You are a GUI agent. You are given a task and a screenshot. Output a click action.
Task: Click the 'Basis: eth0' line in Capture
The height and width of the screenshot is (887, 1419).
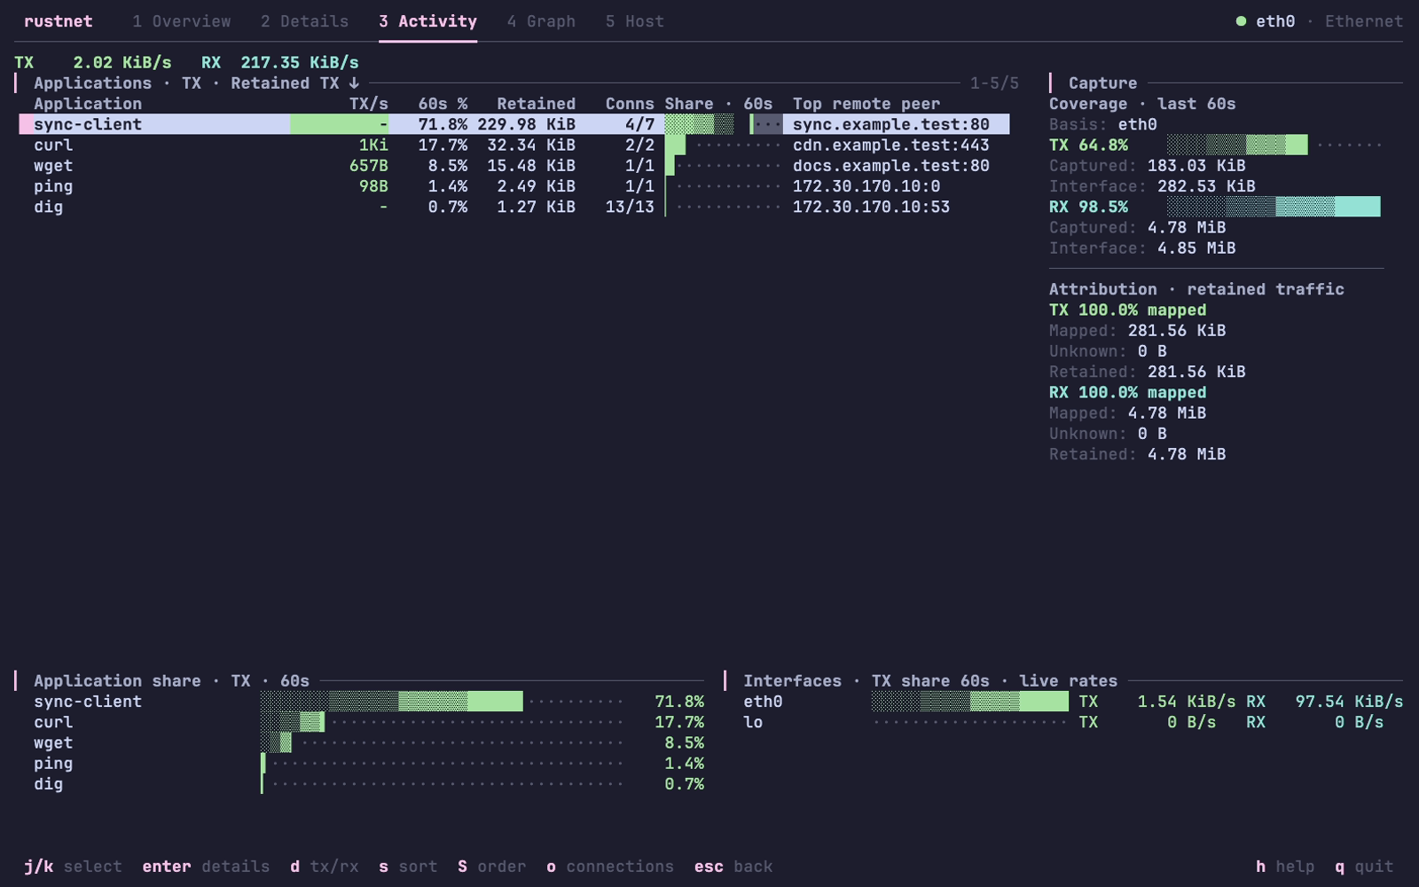tap(1103, 124)
